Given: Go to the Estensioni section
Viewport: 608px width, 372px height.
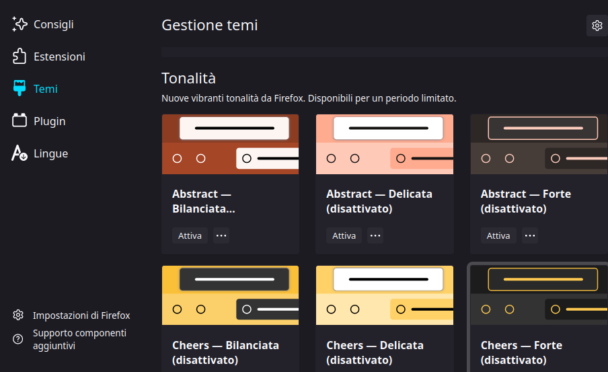Looking at the screenshot, I should [59, 57].
